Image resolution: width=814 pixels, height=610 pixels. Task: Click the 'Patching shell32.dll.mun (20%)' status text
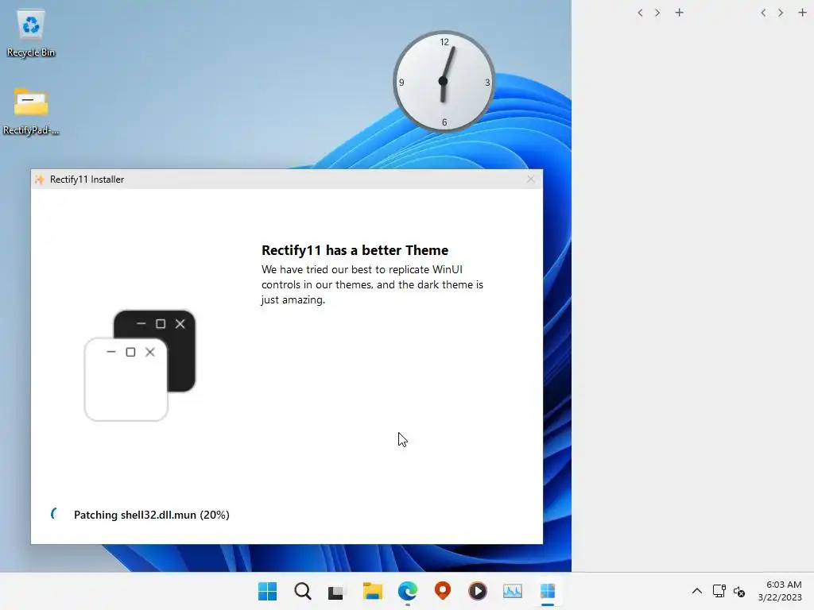(x=152, y=515)
